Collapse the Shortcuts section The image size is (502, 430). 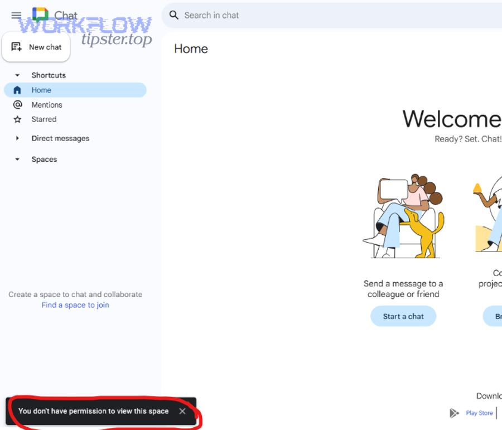[16, 75]
